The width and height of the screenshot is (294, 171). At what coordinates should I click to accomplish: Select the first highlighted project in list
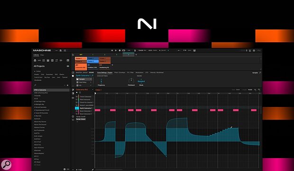51,90
